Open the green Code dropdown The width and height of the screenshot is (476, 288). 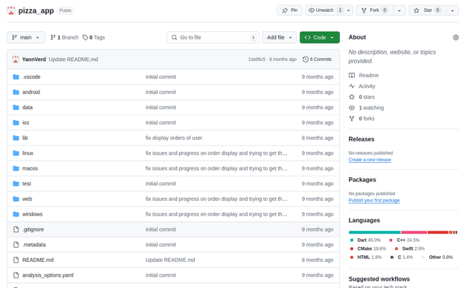319,37
